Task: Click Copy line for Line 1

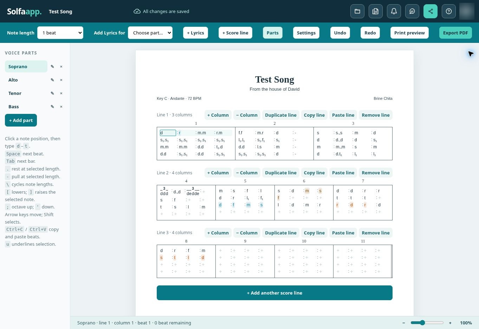Action: point(314,115)
